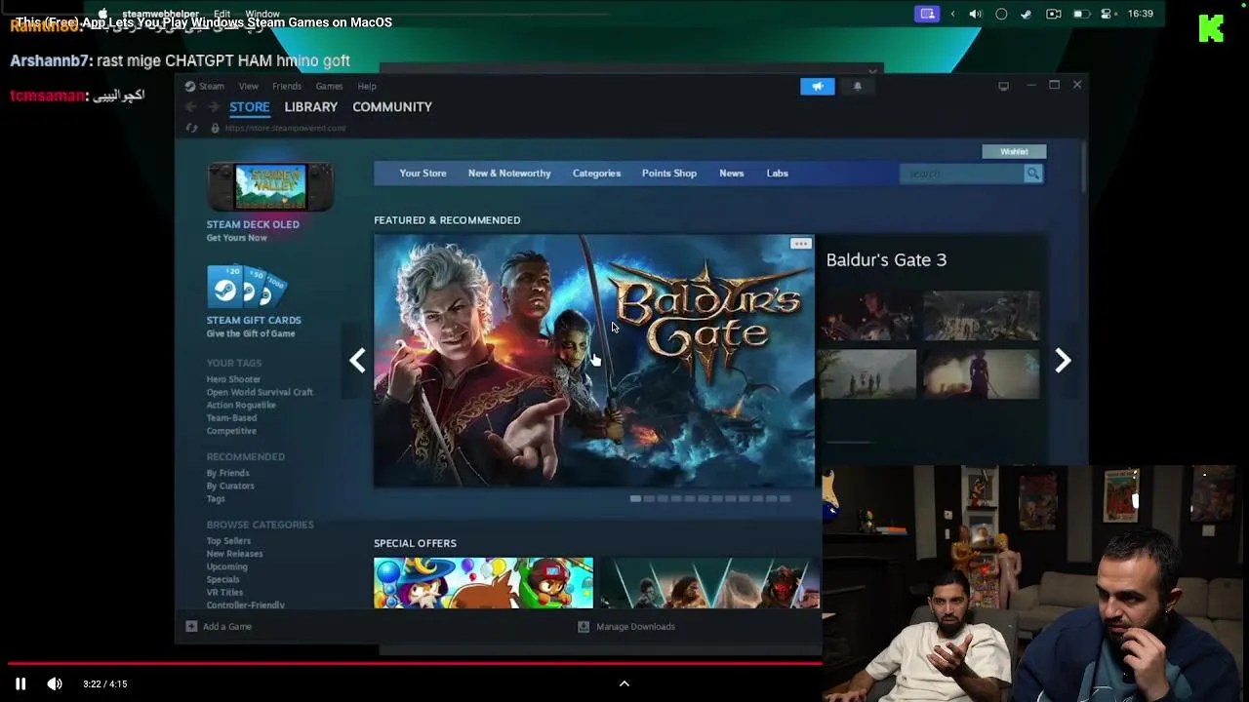This screenshot has width=1249, height=702.
Task: Open Manage Downloads
Action: (626, 627)
